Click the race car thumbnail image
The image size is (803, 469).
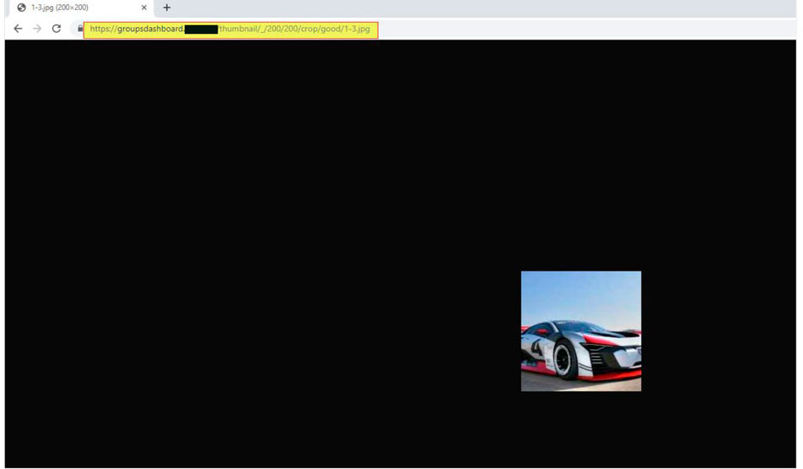pos(580,331)
